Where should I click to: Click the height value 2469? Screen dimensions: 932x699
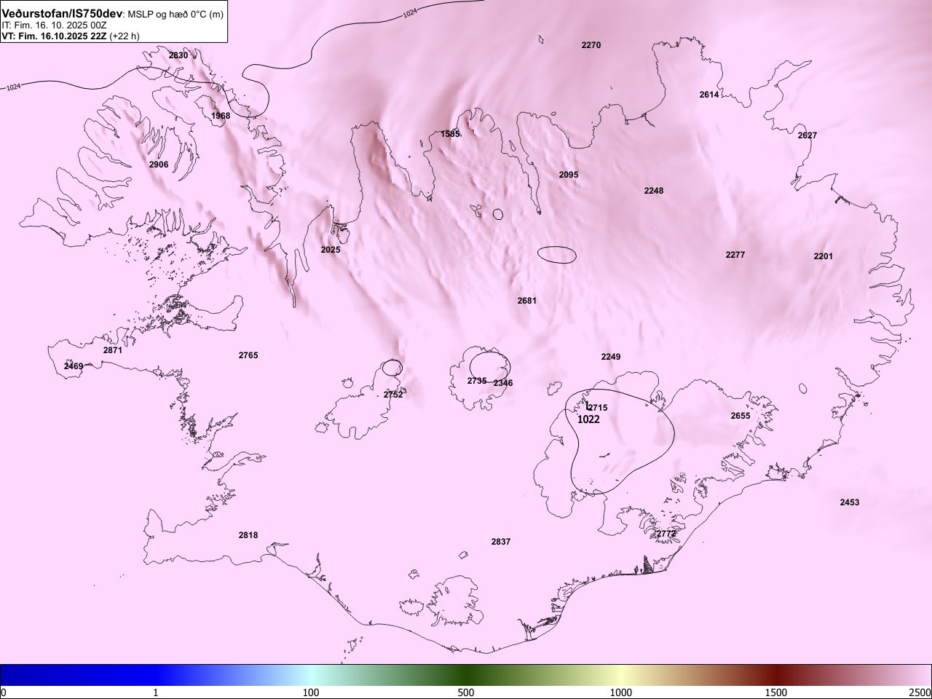point(74,366)
